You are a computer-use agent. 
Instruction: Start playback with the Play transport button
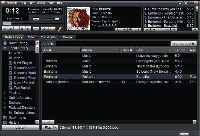(x=11, y=29)
